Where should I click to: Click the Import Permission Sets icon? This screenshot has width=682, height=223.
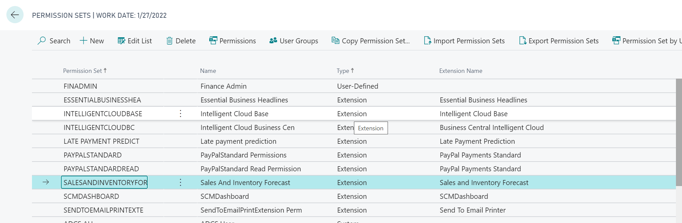pos(427,41)
